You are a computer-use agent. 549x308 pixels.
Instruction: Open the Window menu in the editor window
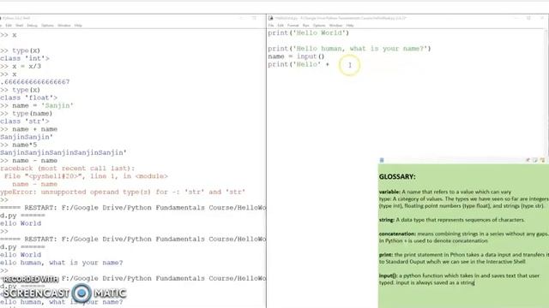[335, 26]
